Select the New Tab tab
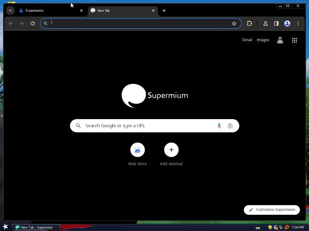This screenshot has width=309, height=231. [x=123, y=11]
